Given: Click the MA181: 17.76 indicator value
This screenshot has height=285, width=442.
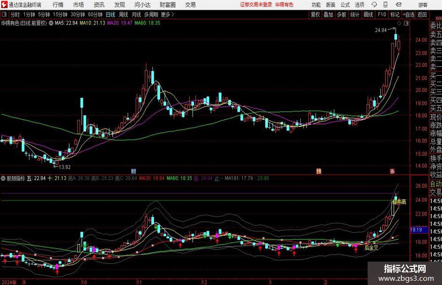Looking at the screenshot, I should [x=239, y=178].
